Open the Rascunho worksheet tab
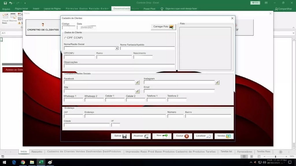This screenshot has width=296, height=166. pyautogui.click(x=37, y=152)
